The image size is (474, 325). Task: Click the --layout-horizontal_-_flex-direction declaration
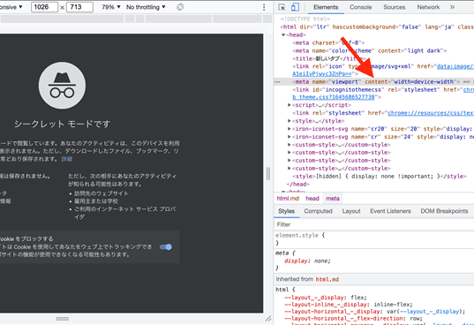(353, 319)
